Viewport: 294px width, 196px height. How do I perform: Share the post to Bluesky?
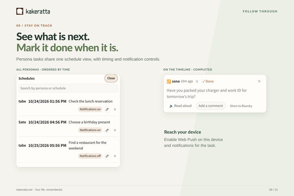(241, 106)
